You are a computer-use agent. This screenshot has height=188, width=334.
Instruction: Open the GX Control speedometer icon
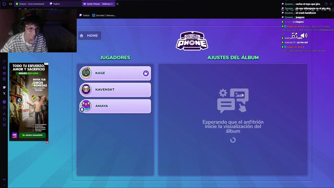(x=4, y=62)
